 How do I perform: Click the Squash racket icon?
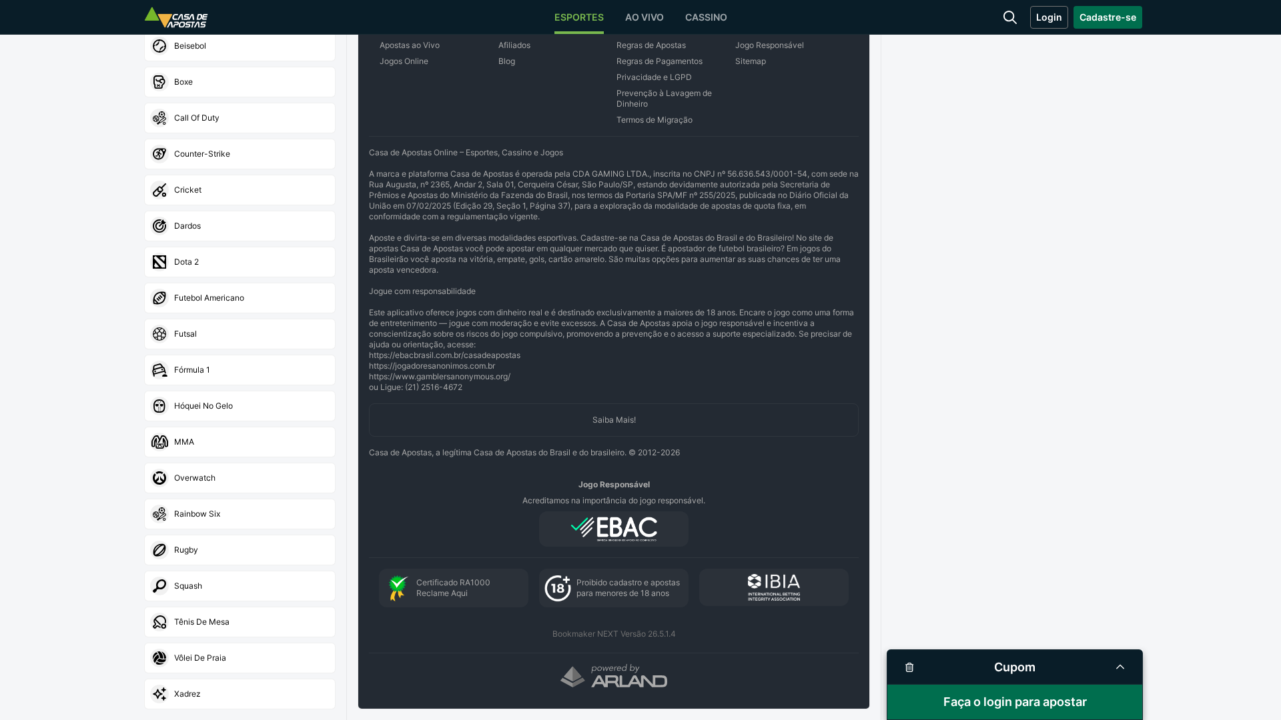point(159,586)
